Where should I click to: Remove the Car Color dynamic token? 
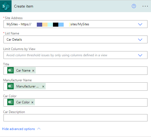pos(32,102)
